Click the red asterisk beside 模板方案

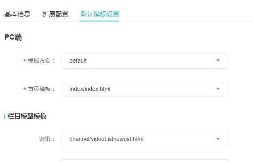tap(25, 61)
